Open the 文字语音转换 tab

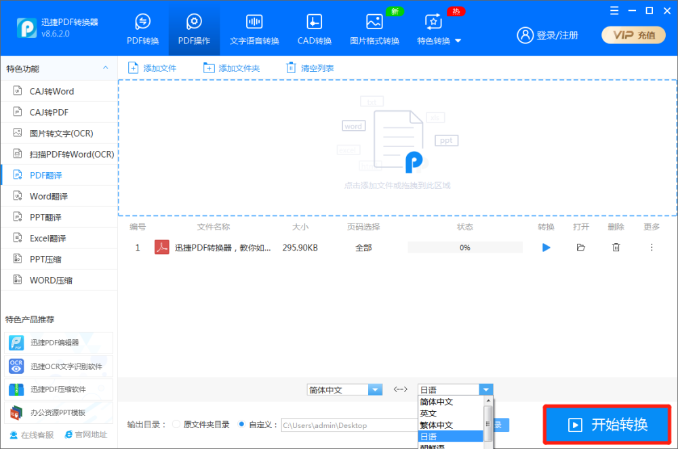(254, 29)
